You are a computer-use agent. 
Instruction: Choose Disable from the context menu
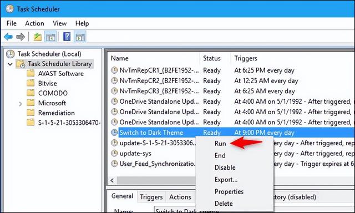(x=225, y=168)
